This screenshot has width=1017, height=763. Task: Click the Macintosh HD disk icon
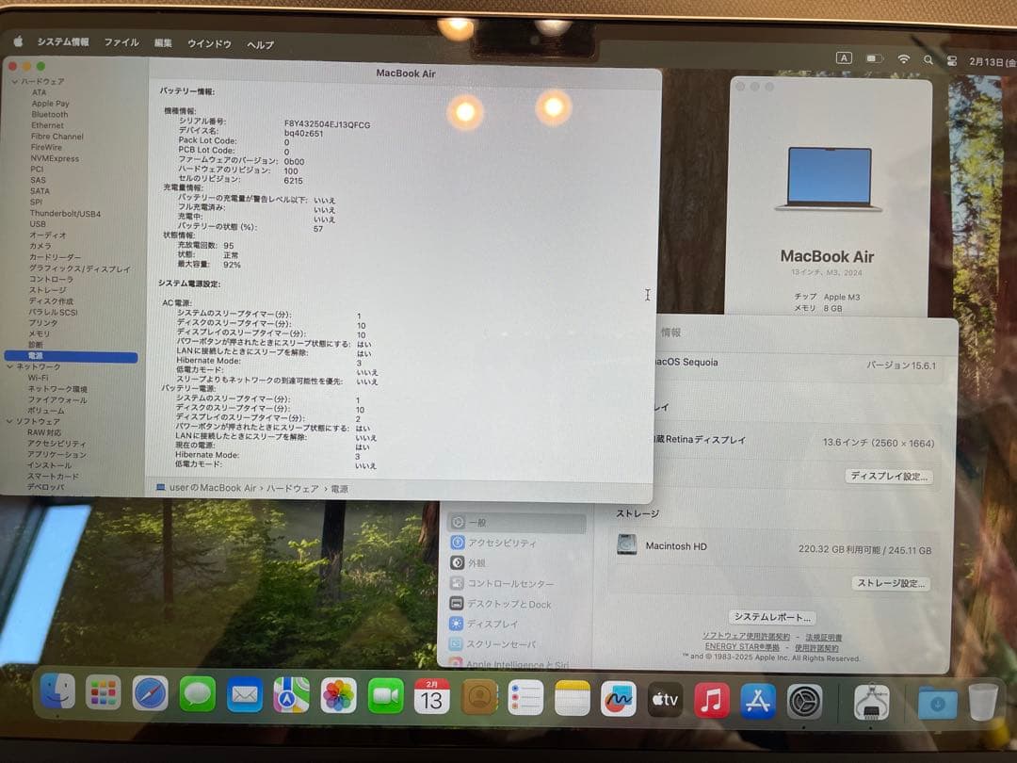[x=625, y=545]
